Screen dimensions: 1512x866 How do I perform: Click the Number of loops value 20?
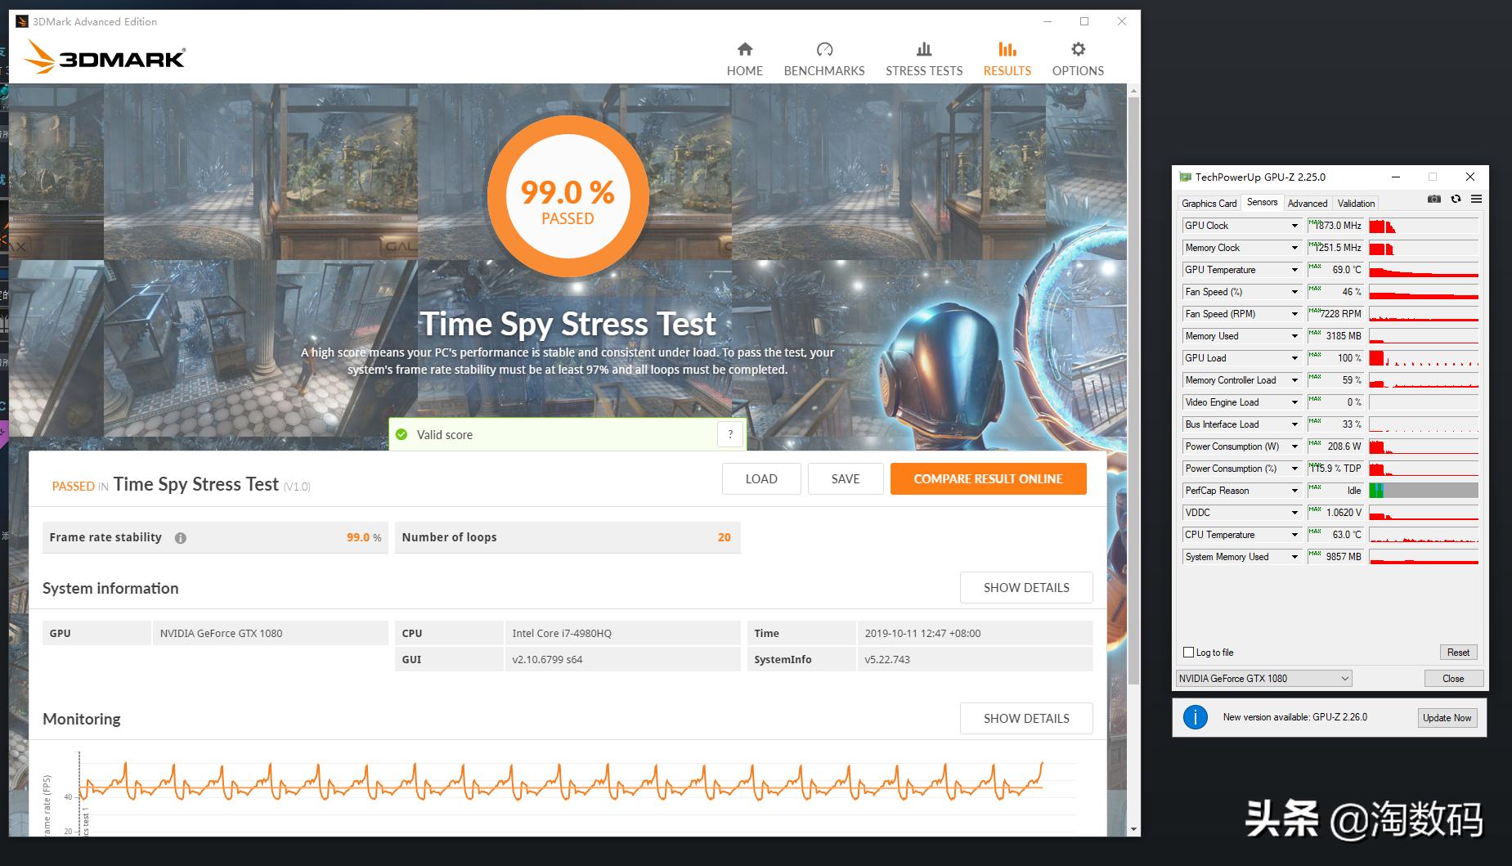(724, 537)
